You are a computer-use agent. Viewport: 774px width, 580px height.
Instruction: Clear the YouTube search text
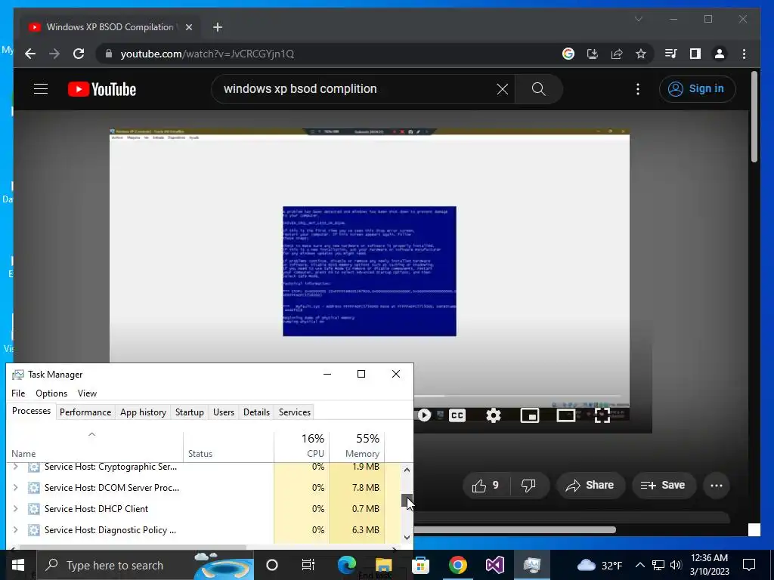[502, 89]
